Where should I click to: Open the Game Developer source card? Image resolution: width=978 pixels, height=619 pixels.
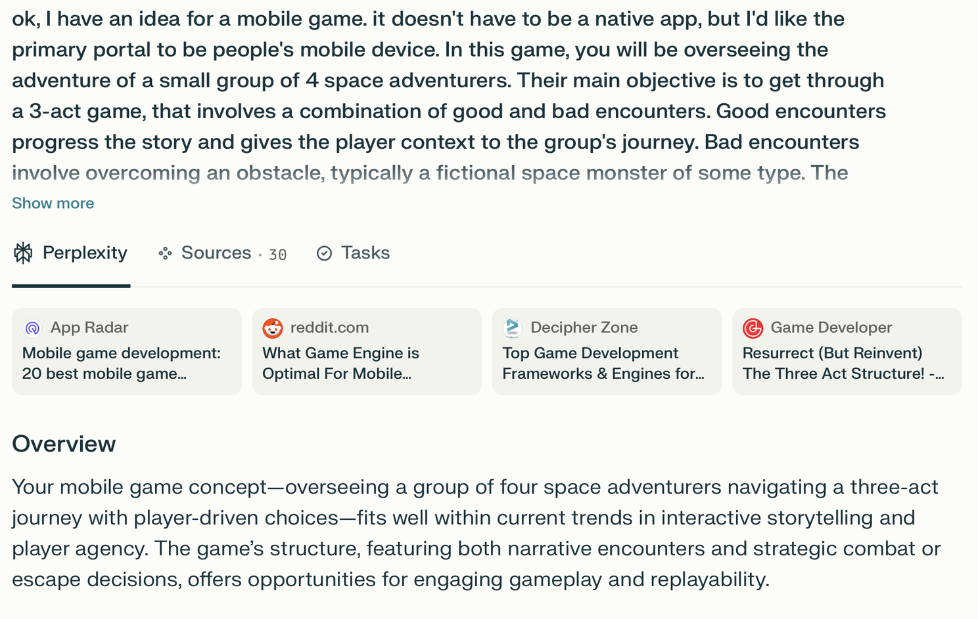coord(847,352)
